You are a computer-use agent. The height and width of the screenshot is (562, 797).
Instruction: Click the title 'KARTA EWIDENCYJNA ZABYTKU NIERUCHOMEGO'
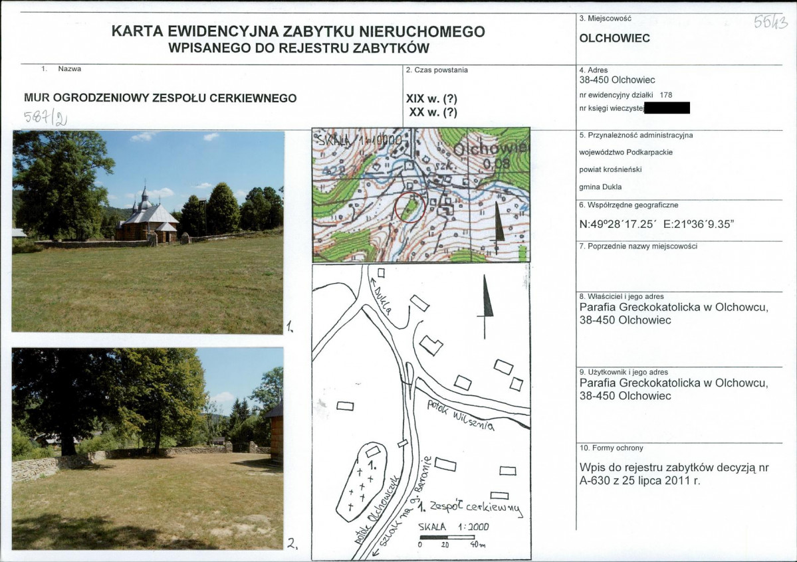pos(298,31)
